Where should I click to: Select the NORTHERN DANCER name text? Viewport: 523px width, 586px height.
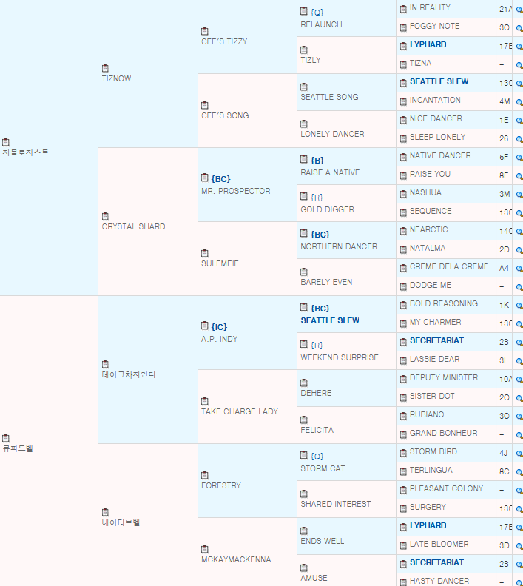(339, 246)
